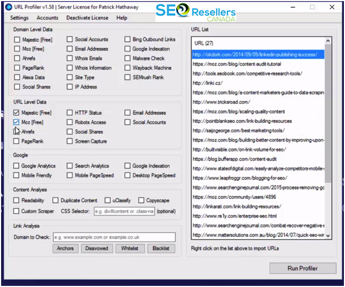Check domain-level Social Accounts box
The height and width of the screenshot is (287, 345).
[x=70, y=39]
